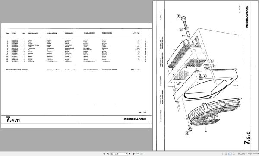
Task: Select continuous facing page view
Action: click(x=234, y=154)
